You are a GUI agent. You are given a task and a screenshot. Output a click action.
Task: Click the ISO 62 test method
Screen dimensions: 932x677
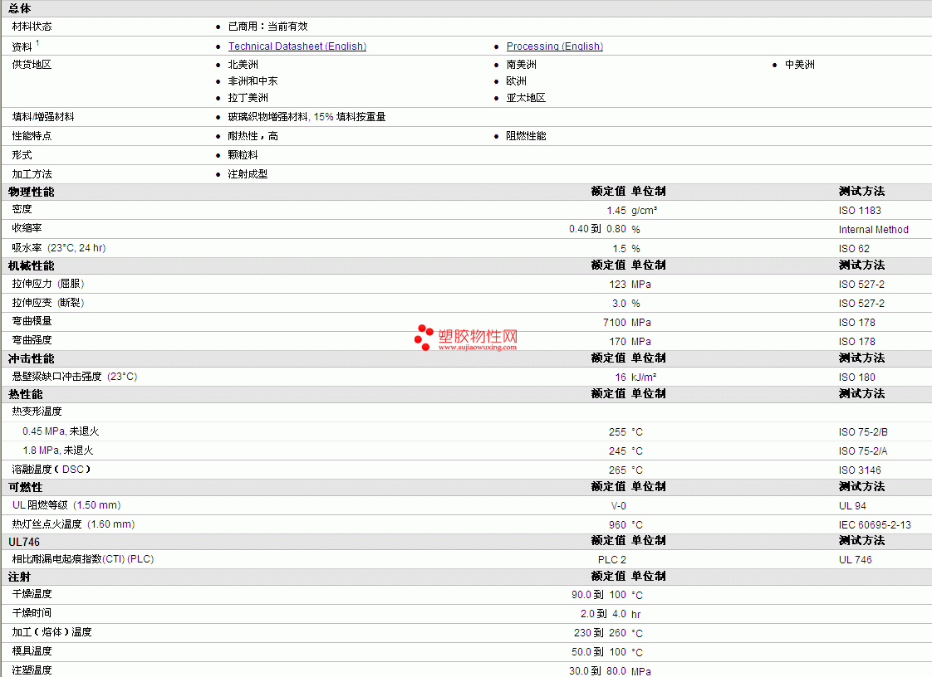coord(854,249)
